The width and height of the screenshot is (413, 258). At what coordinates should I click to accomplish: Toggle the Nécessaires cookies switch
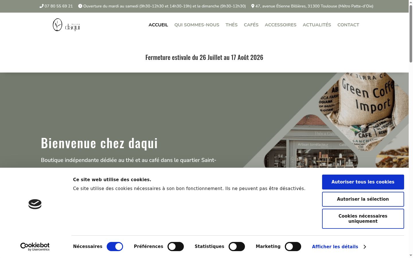(115, 247)
